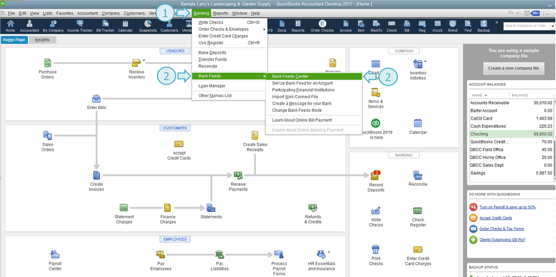This screenshot has height=277, width=556.
Task: Select Bank Feeds Center in submenu
Action: (x=314, y=76)
